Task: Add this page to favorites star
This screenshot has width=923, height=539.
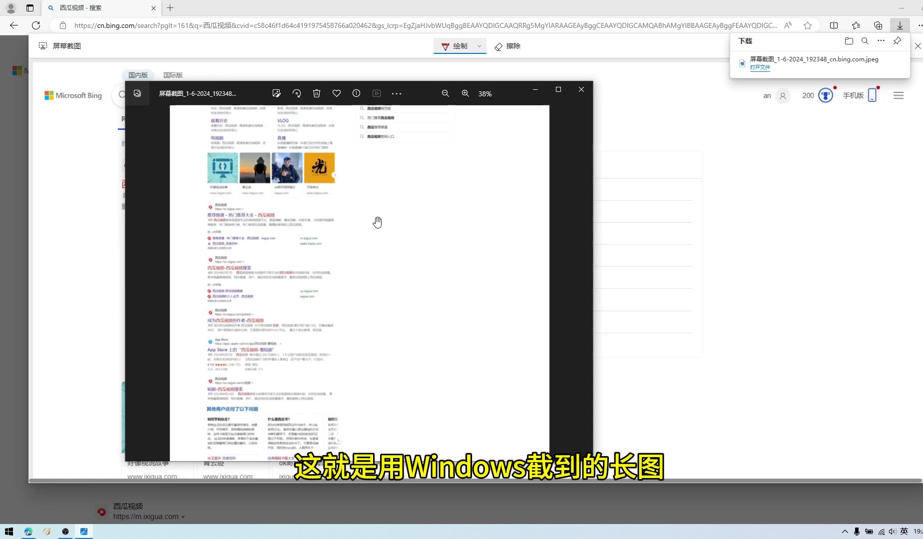Action: (808, 25)
